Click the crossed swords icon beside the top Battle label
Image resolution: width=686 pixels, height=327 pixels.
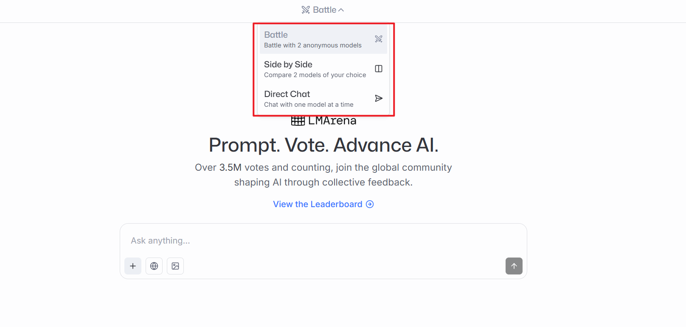pyautogui.click(x=306, y=10)
